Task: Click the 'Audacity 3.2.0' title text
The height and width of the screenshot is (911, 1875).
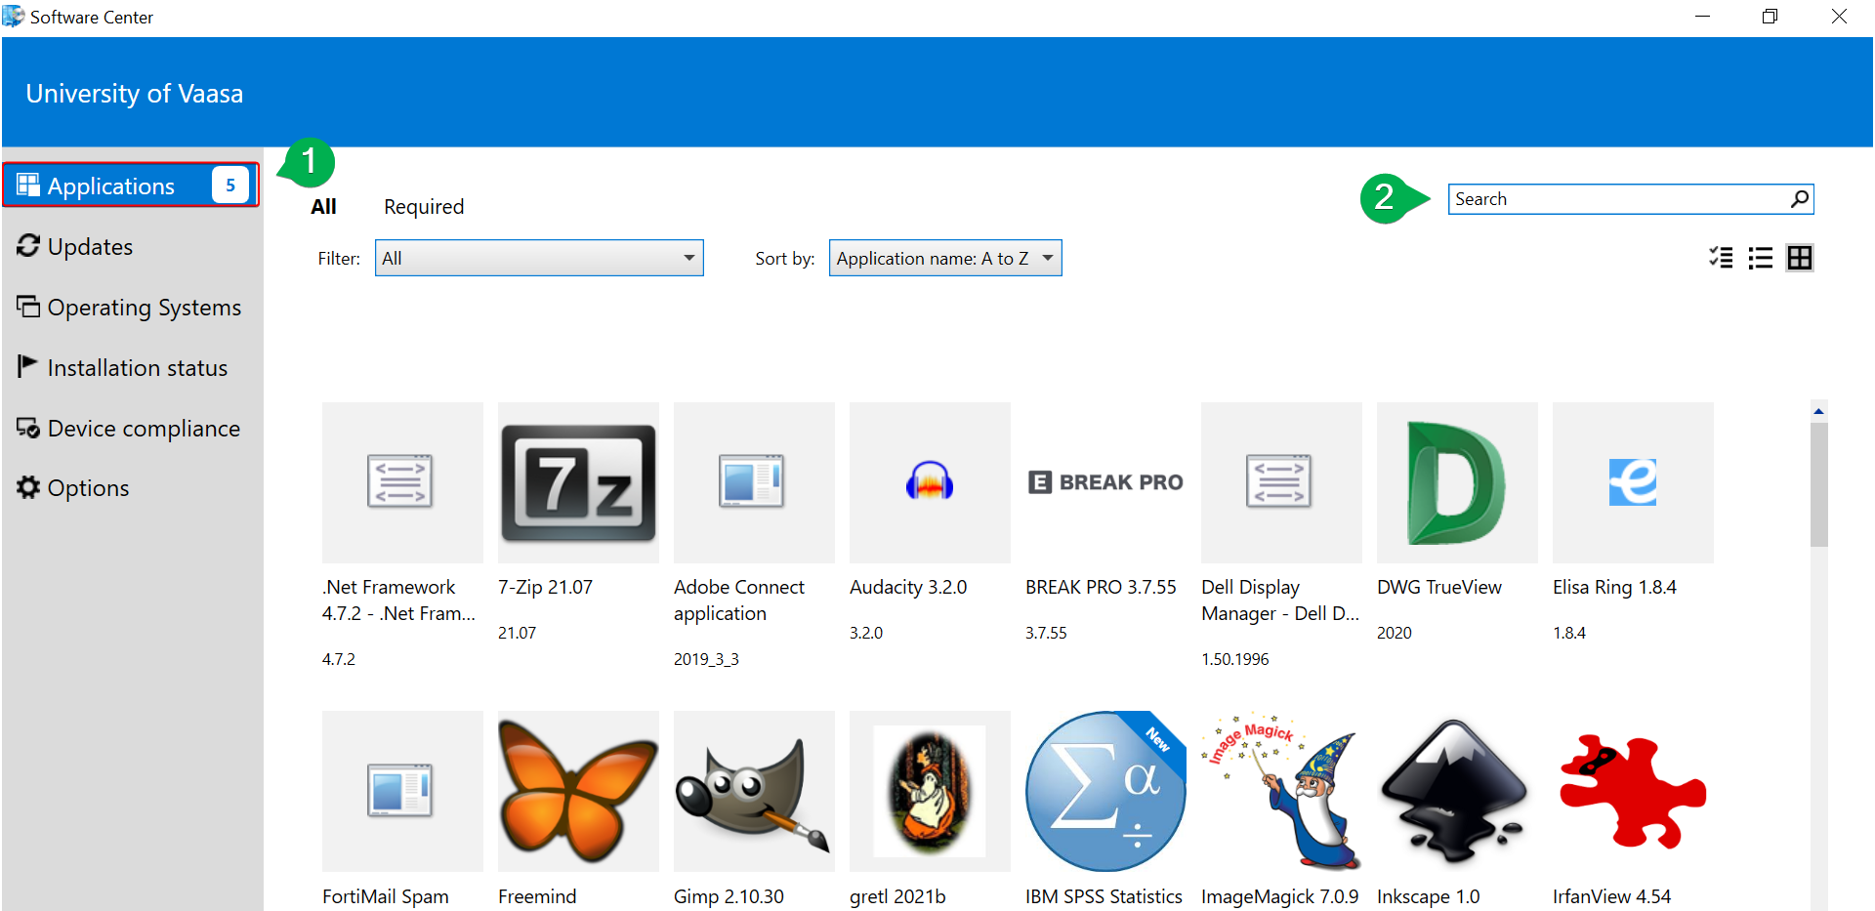Action: pos(908,587)
